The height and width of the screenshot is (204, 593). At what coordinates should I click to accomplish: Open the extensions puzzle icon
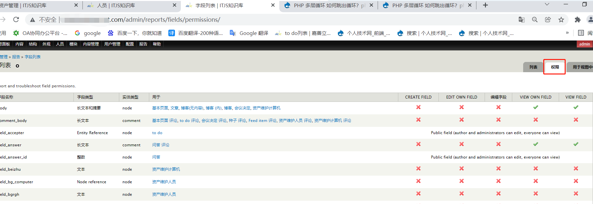click(578, 20)
